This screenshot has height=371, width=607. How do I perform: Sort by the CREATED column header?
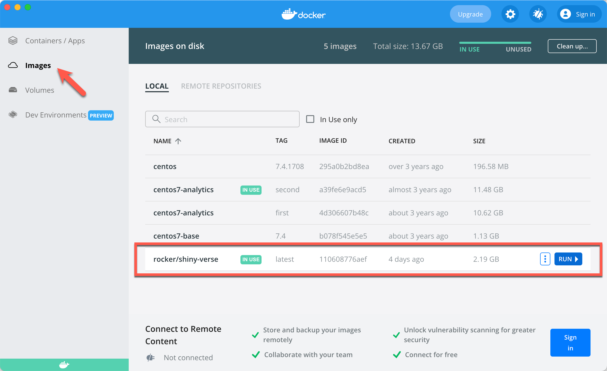click(x=402, y=141)
